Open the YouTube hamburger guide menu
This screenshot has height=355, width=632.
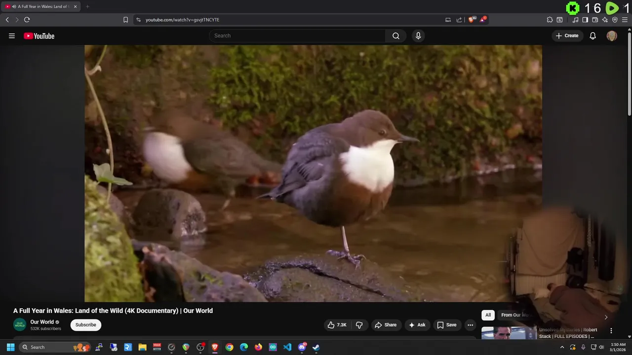point(12,35)
